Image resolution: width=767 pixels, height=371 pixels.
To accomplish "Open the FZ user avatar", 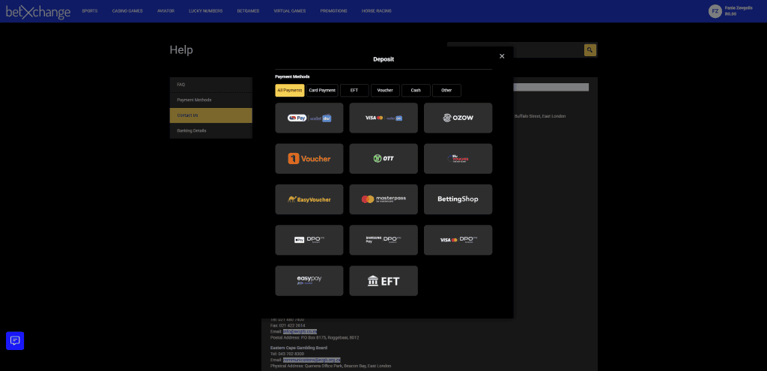I will click(x=715, y=11).
